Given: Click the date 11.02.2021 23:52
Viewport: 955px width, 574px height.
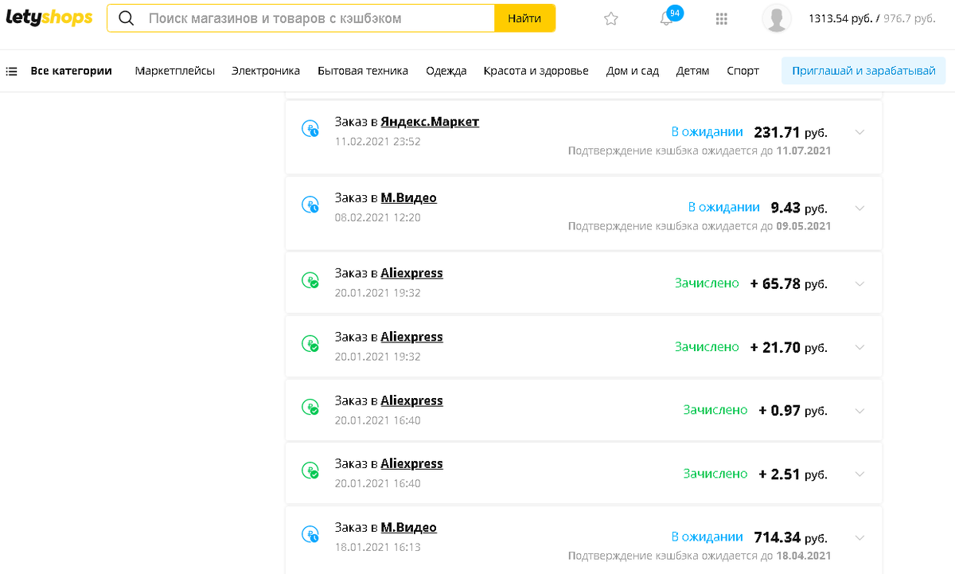Looking at the screenshot, I should pos(377,142).
